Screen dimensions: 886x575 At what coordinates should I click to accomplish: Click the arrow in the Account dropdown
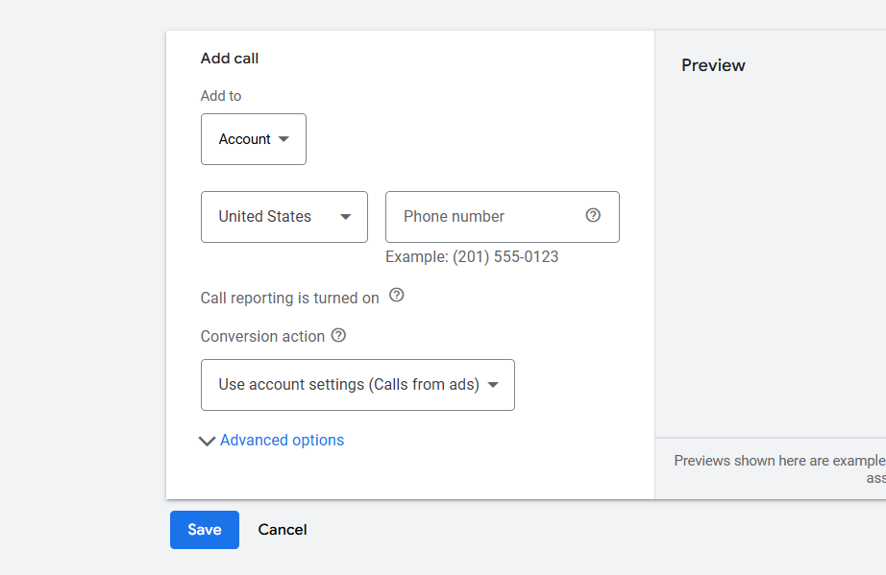[x=283, y=139]
